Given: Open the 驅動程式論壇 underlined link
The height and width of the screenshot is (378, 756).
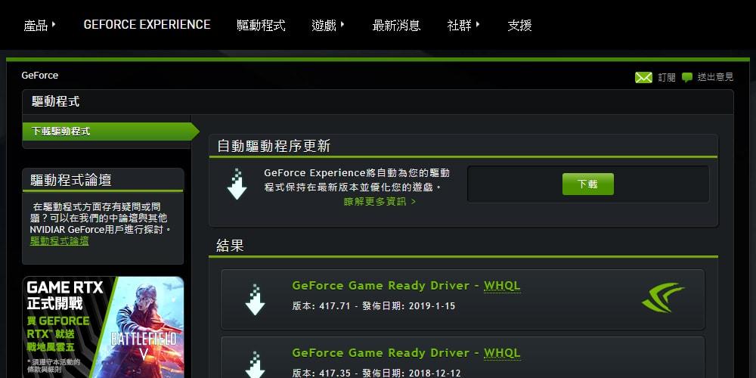Looking at the screenshot, I should 59,241.
